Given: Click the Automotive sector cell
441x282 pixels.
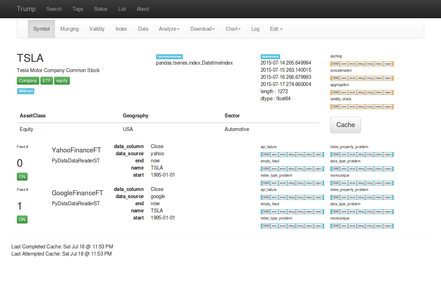Looking at the screenshot, I should coord(237,129).
